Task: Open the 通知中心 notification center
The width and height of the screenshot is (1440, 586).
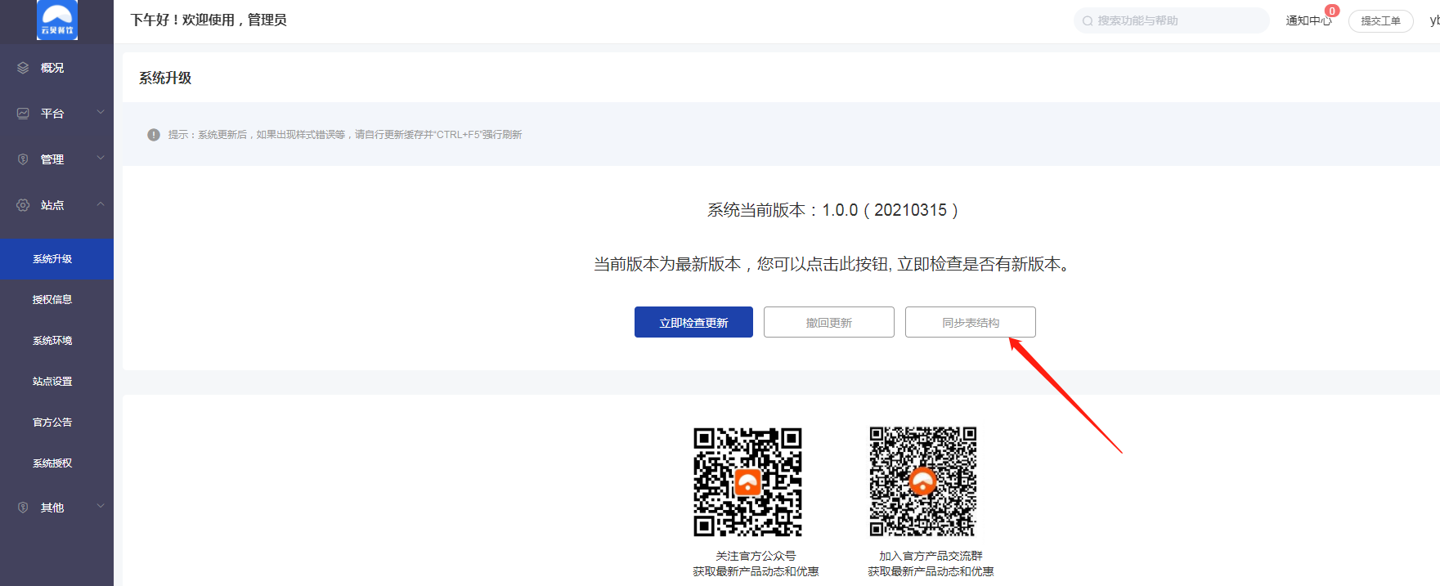Action: point(1308,21)
